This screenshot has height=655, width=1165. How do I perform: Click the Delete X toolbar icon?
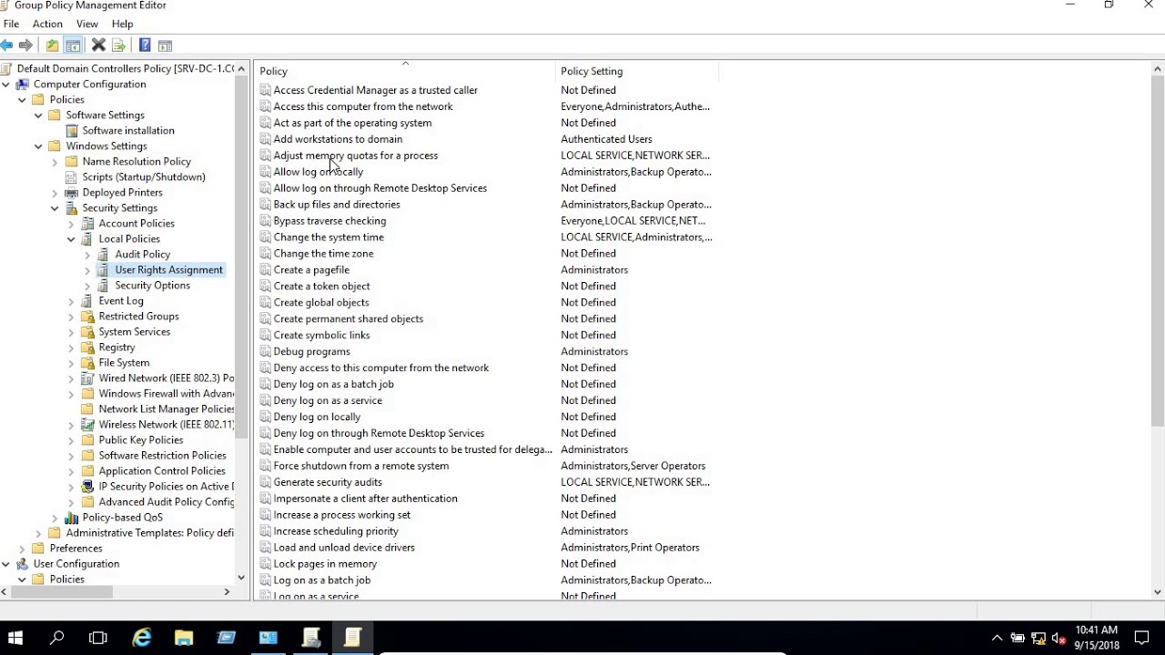(98, 45)
